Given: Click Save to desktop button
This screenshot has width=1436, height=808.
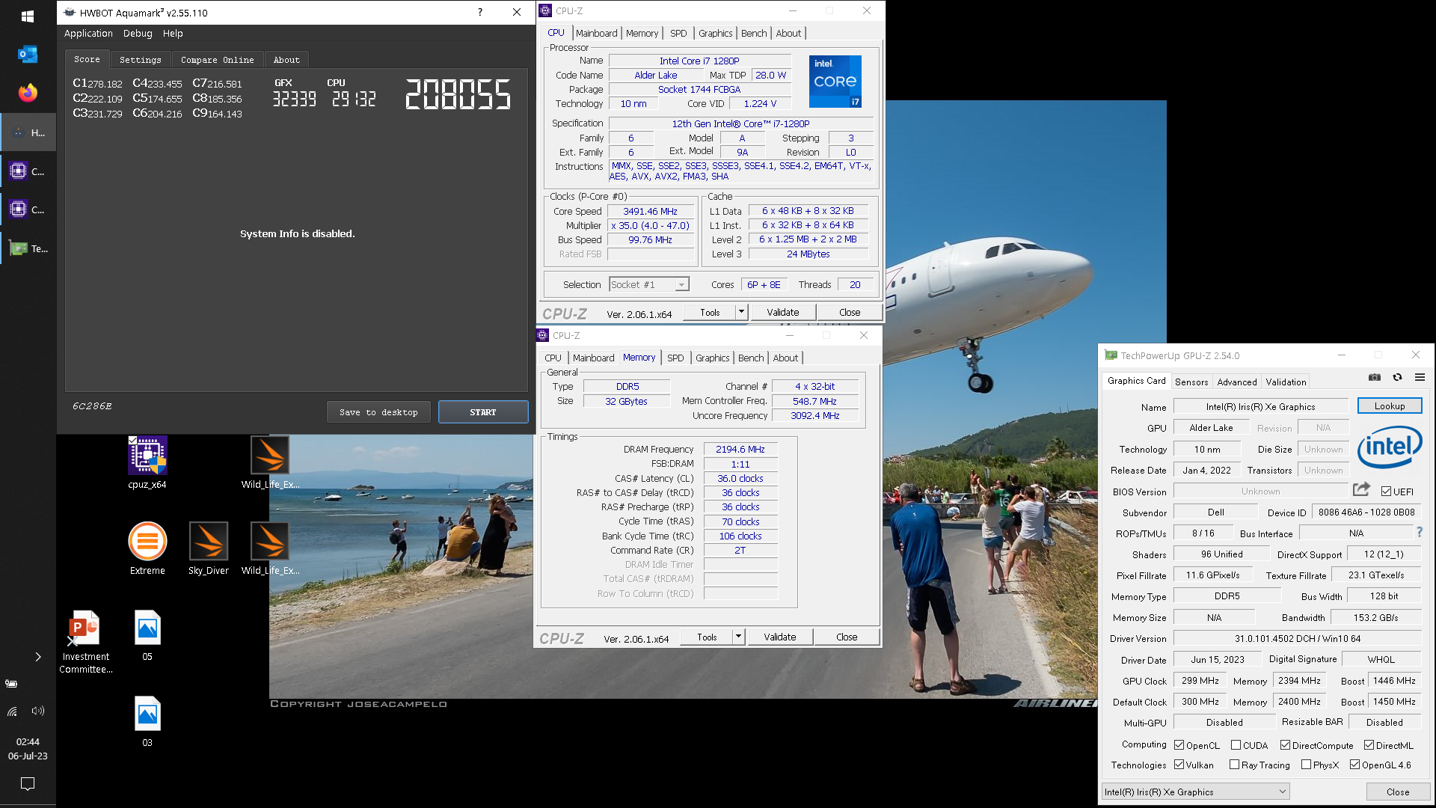Looking at the screenshot, I should (378, 412).
